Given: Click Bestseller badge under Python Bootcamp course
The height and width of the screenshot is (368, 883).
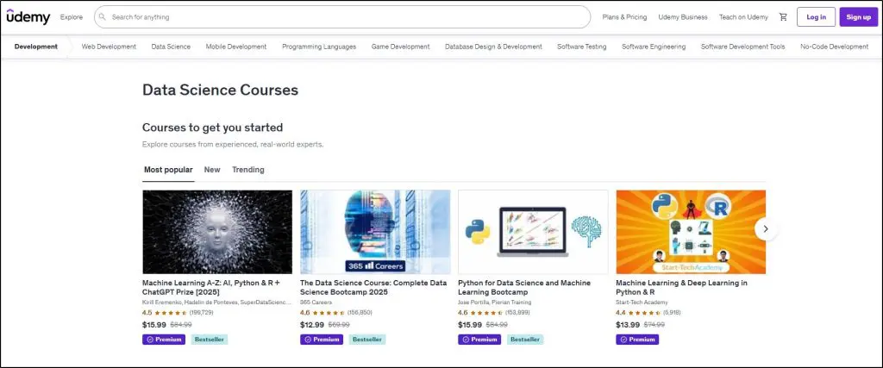Looking at the screenshot, I should coord(525,340).
